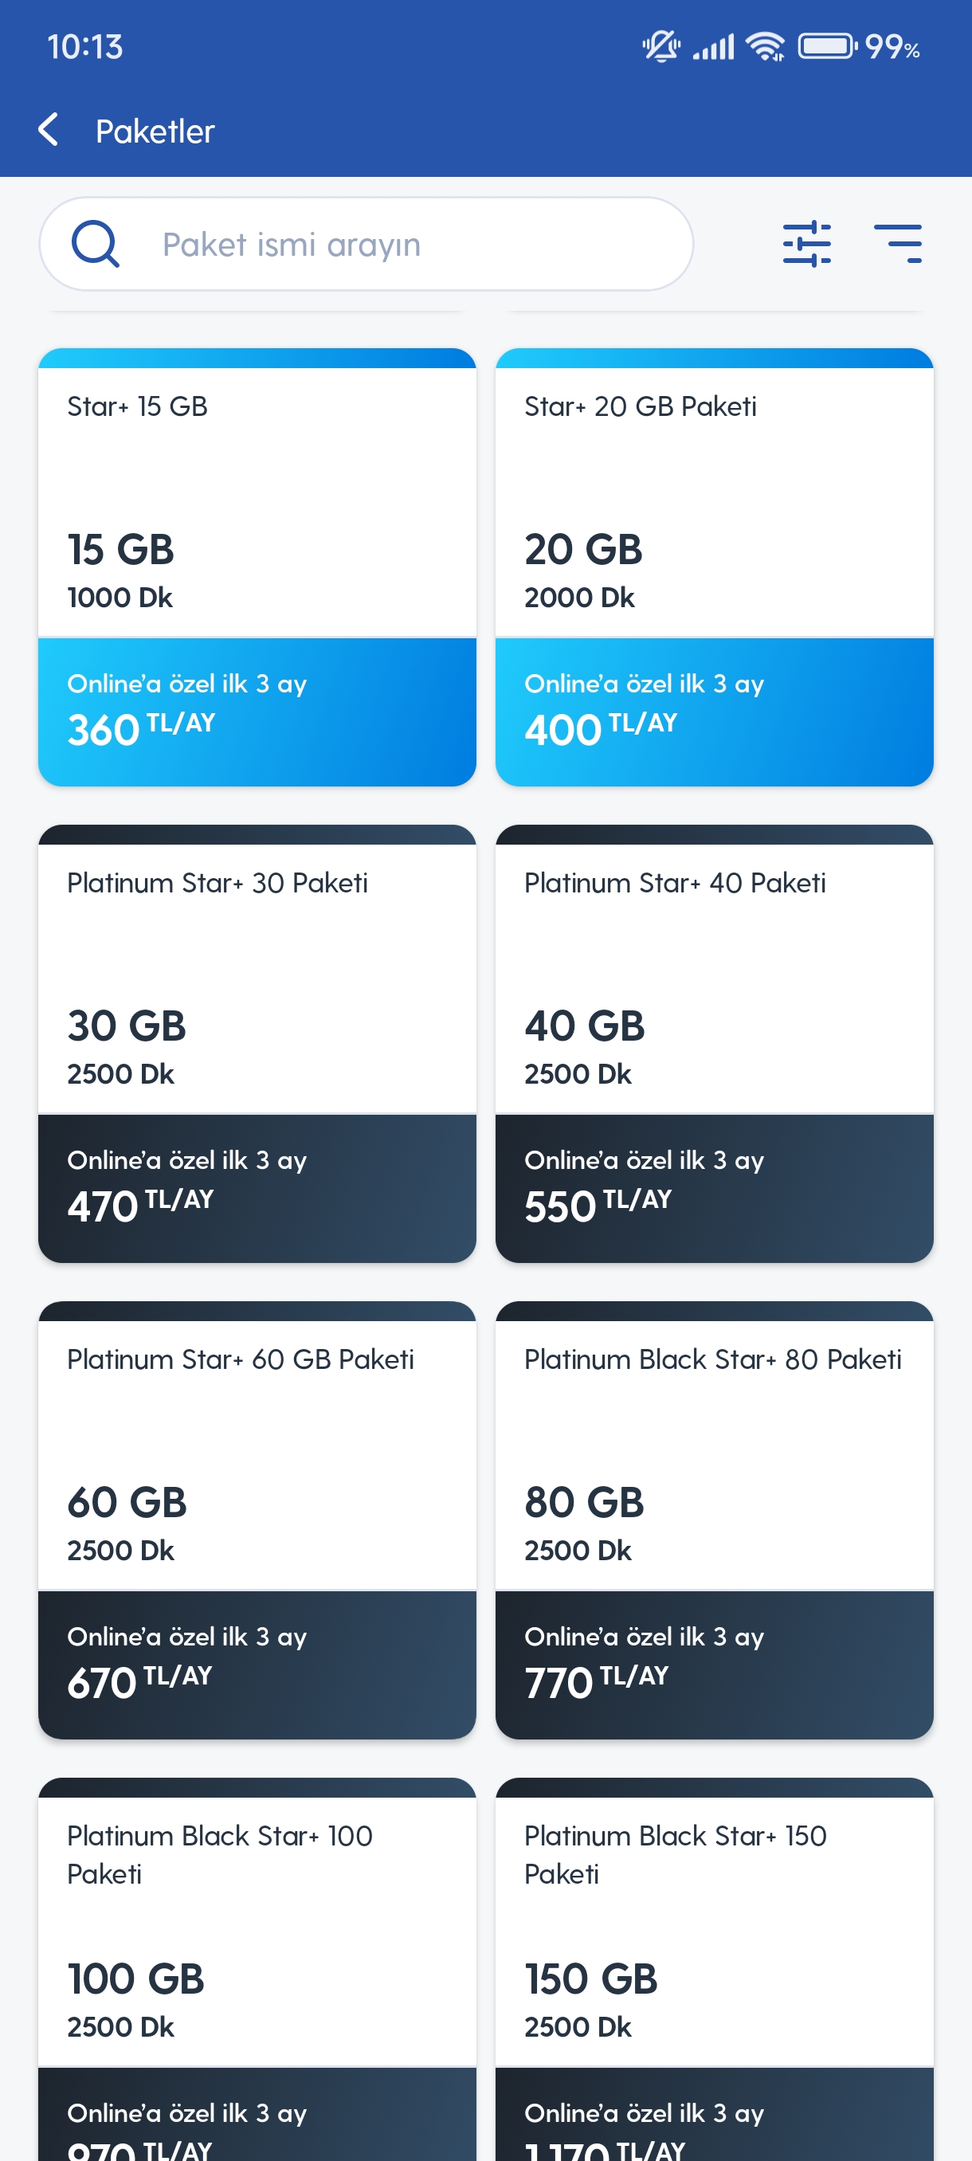Tap the search magnifier icon

(x=96, y=244)
